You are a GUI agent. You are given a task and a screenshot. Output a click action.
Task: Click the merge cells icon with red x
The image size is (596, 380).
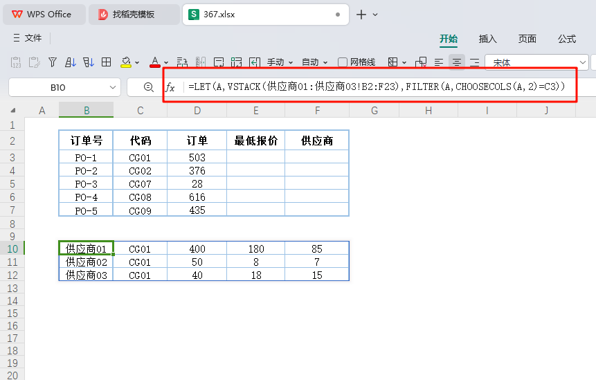(421, 62)
